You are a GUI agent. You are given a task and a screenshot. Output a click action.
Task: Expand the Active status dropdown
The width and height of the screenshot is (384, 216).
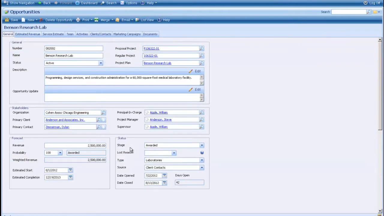[x=100, y=63]
